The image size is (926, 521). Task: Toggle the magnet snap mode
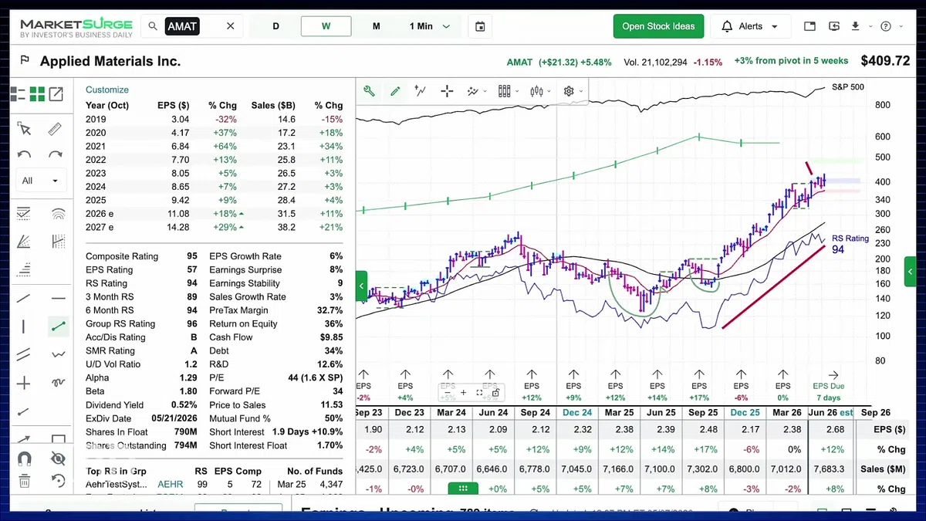[x=24, y=458]
